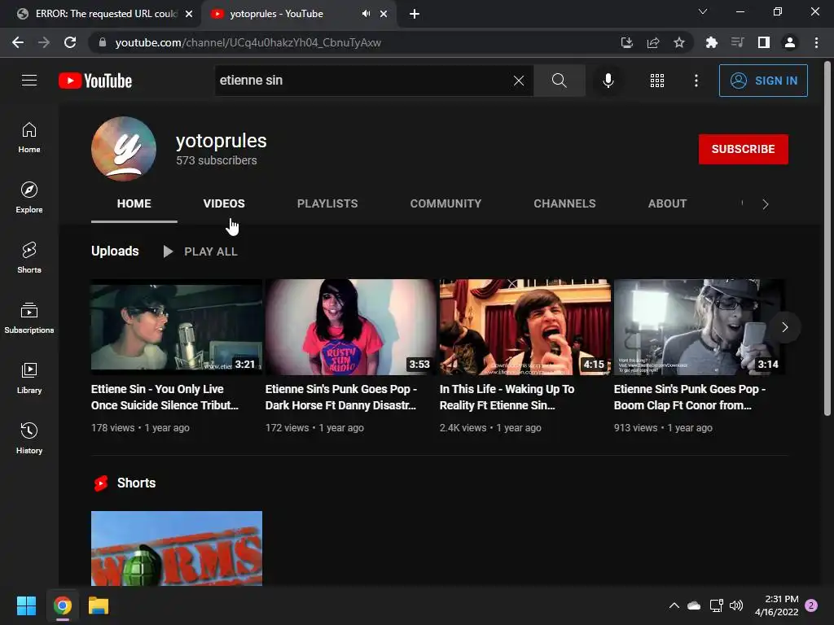Viewport: 834px width, 625px height.
Task: Switch to the Channels tab
Action: click(x=564, y=203)
